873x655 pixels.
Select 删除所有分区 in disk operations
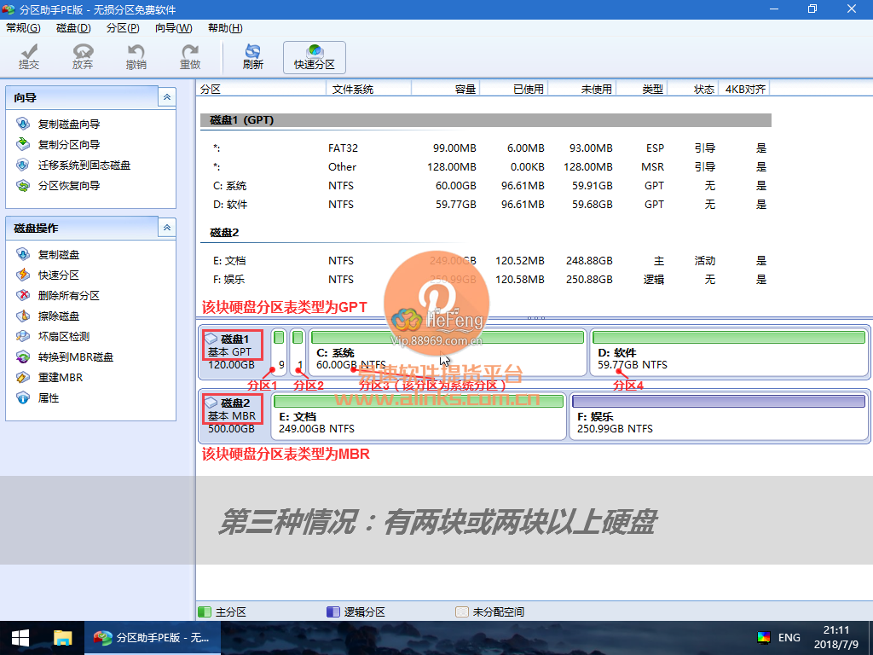coord(68,296)
